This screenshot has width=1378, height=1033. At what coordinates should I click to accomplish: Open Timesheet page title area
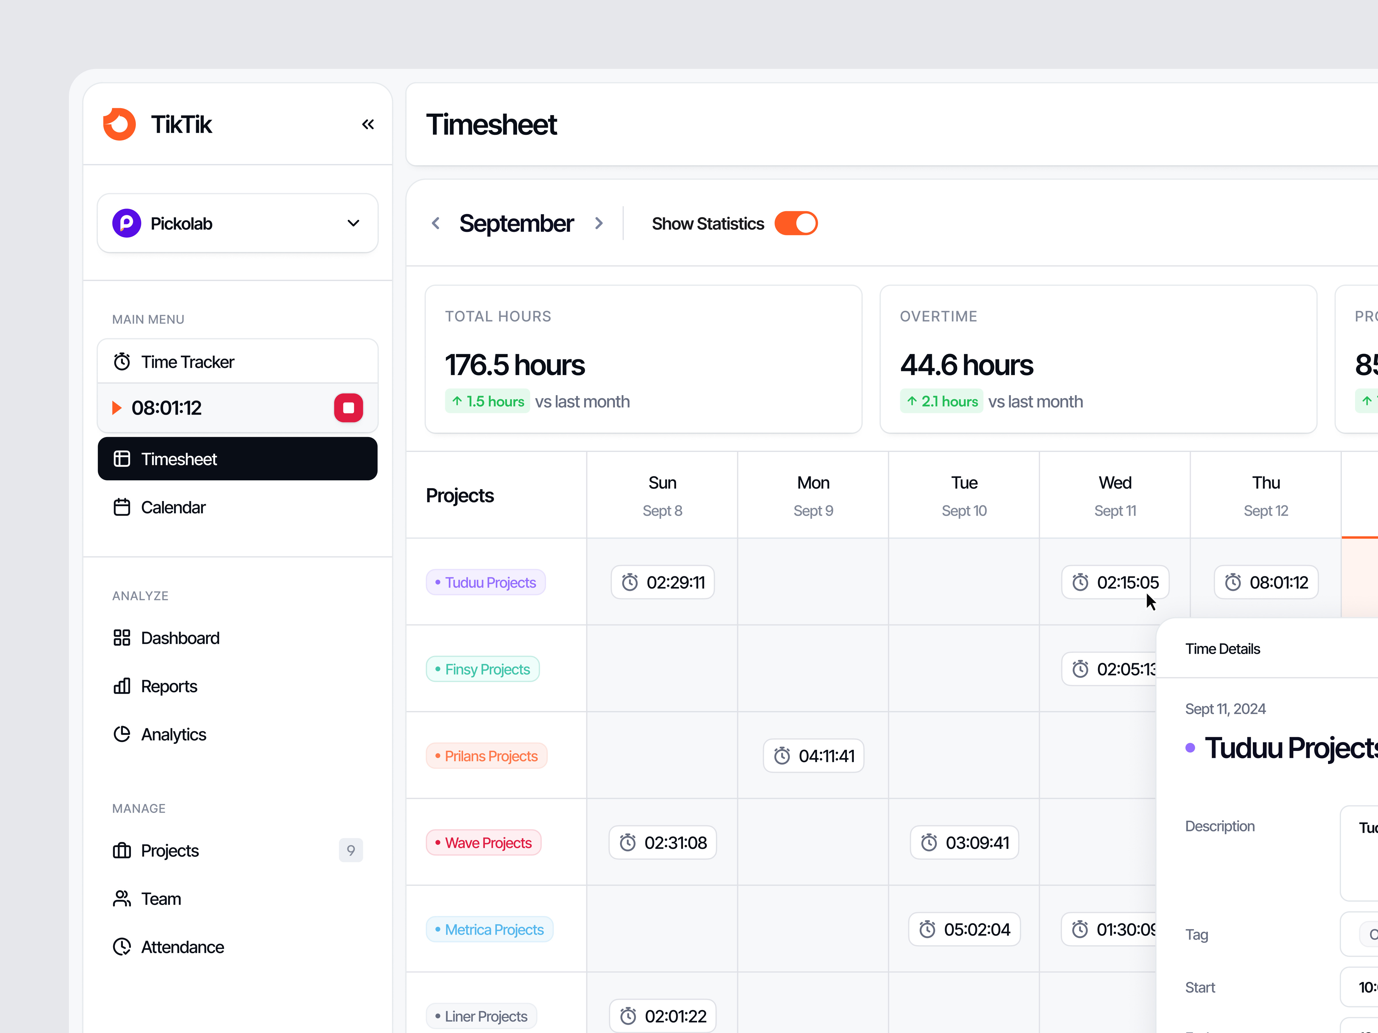pos(491,125)
